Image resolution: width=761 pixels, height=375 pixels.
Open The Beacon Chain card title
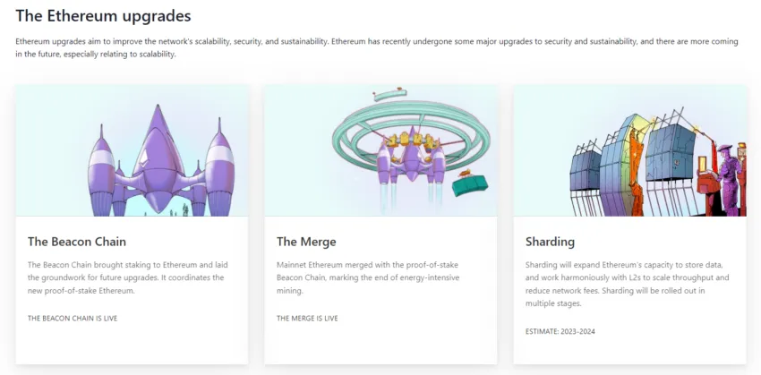coord(77,242)
